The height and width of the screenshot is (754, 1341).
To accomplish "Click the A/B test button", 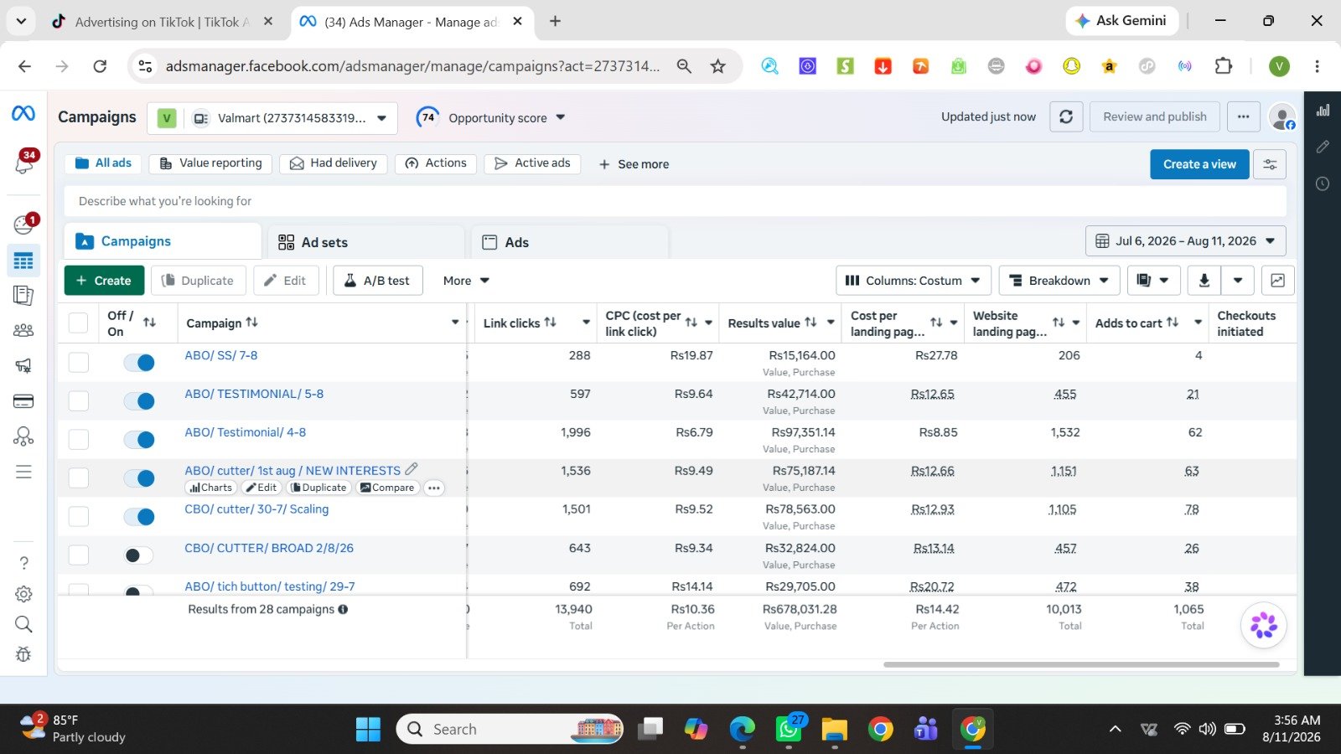I will pos(377,281).
